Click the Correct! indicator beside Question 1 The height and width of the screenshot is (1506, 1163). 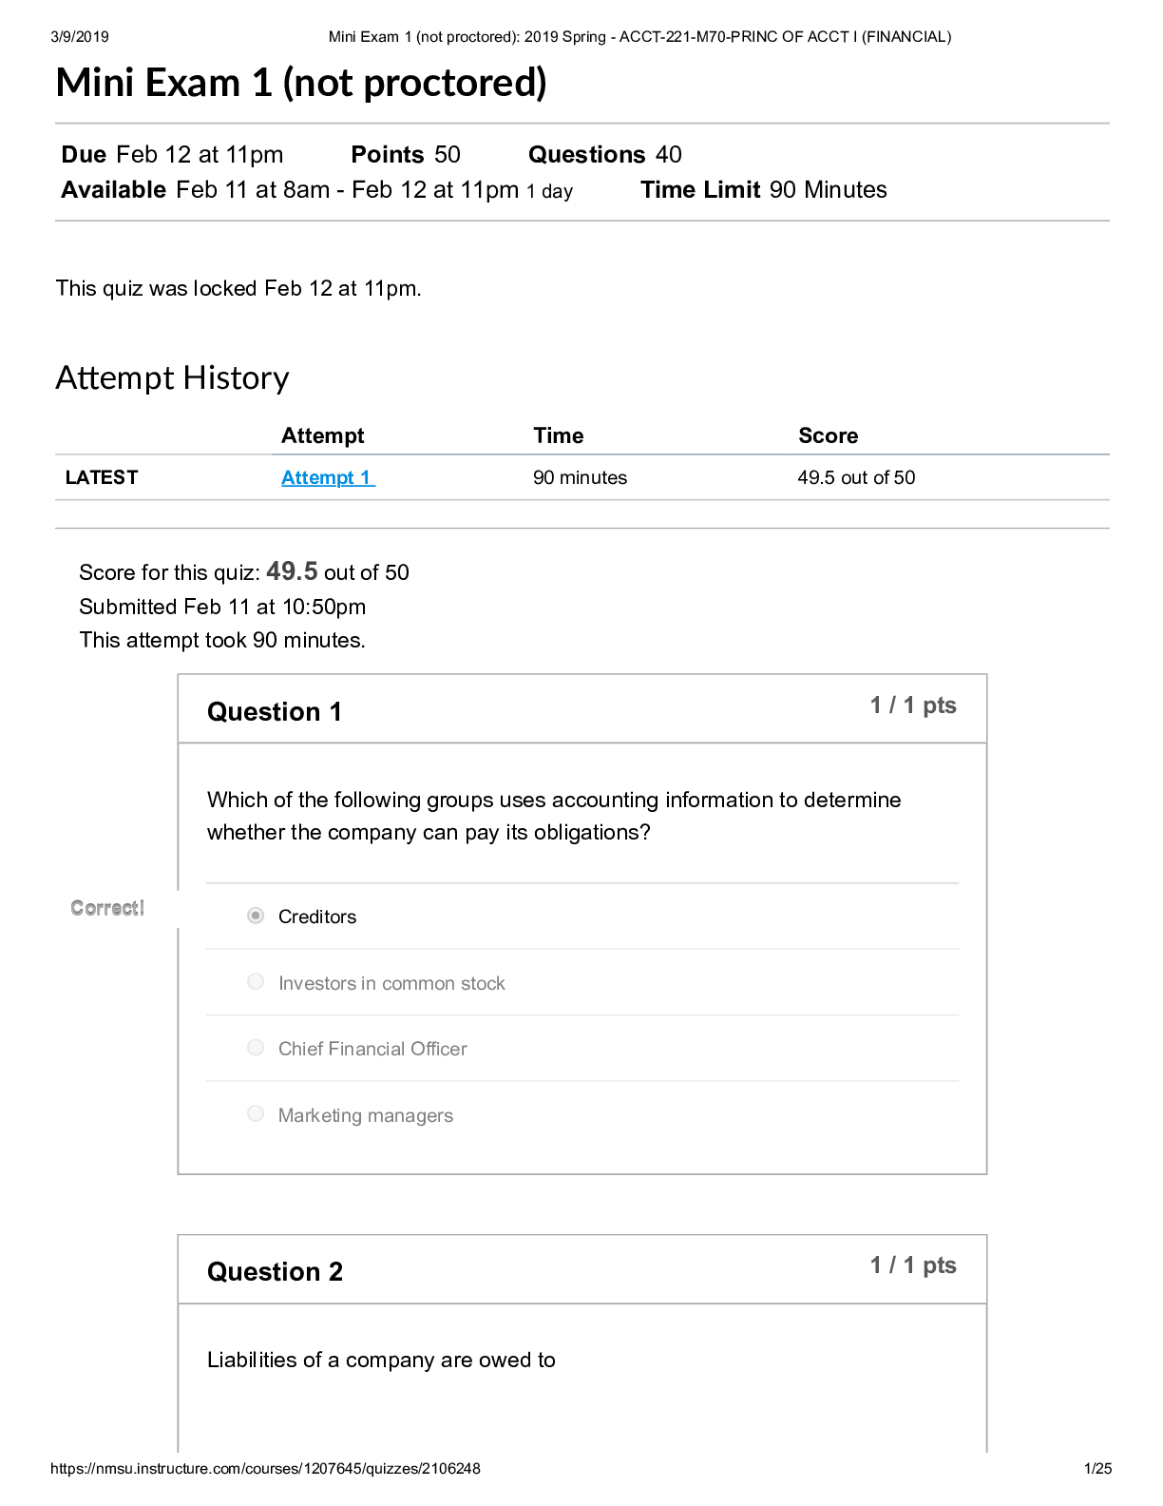tap(107, 908)
